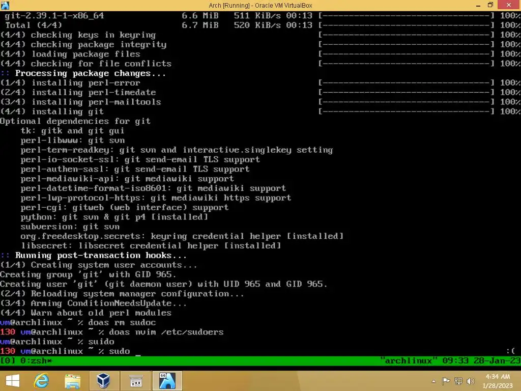Click 'perl-cgi: gitweb (web interface) support' line
This screenshot has width=521, height=391.
click(x=125, y=208)
